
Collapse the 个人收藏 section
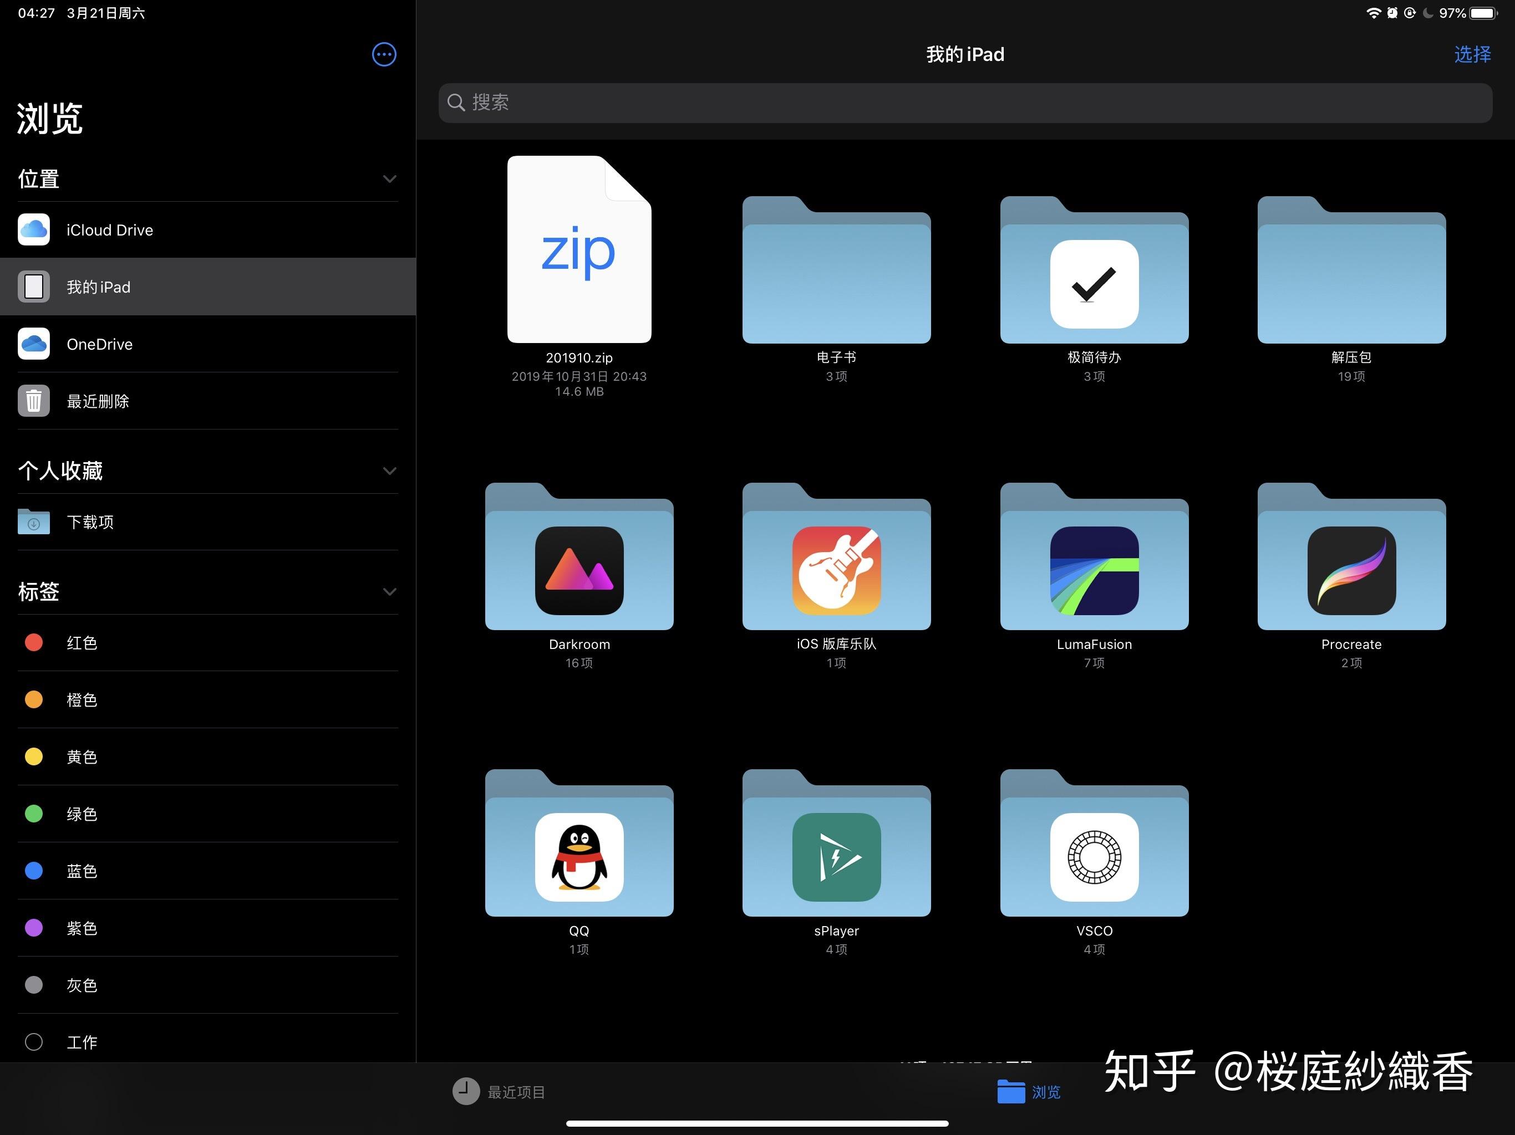click(390, 471)
